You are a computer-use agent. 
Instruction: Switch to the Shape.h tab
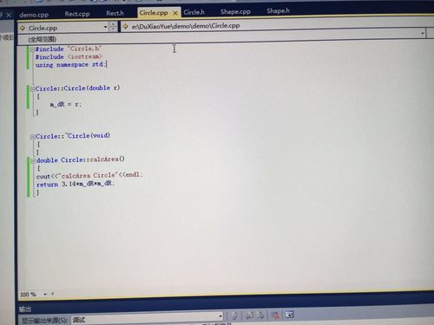click(278, 11)
